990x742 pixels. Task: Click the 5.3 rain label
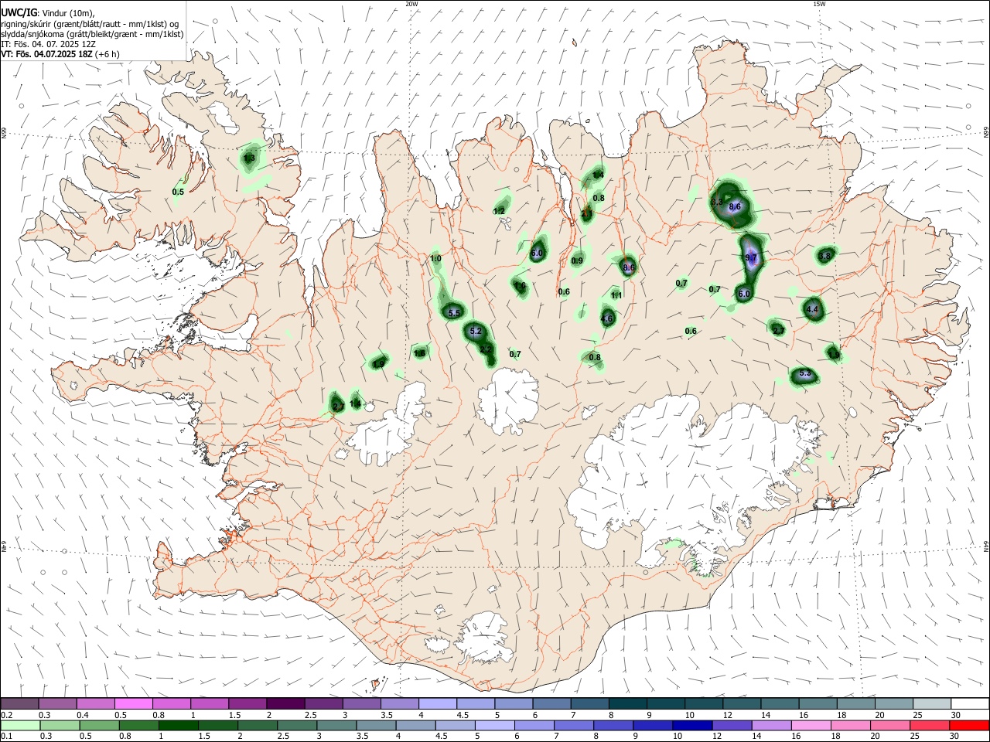(805, 374)
